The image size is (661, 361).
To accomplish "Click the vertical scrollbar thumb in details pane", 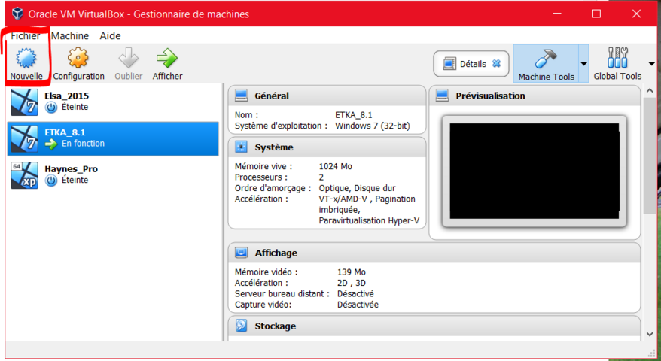I will coord(650,157).
